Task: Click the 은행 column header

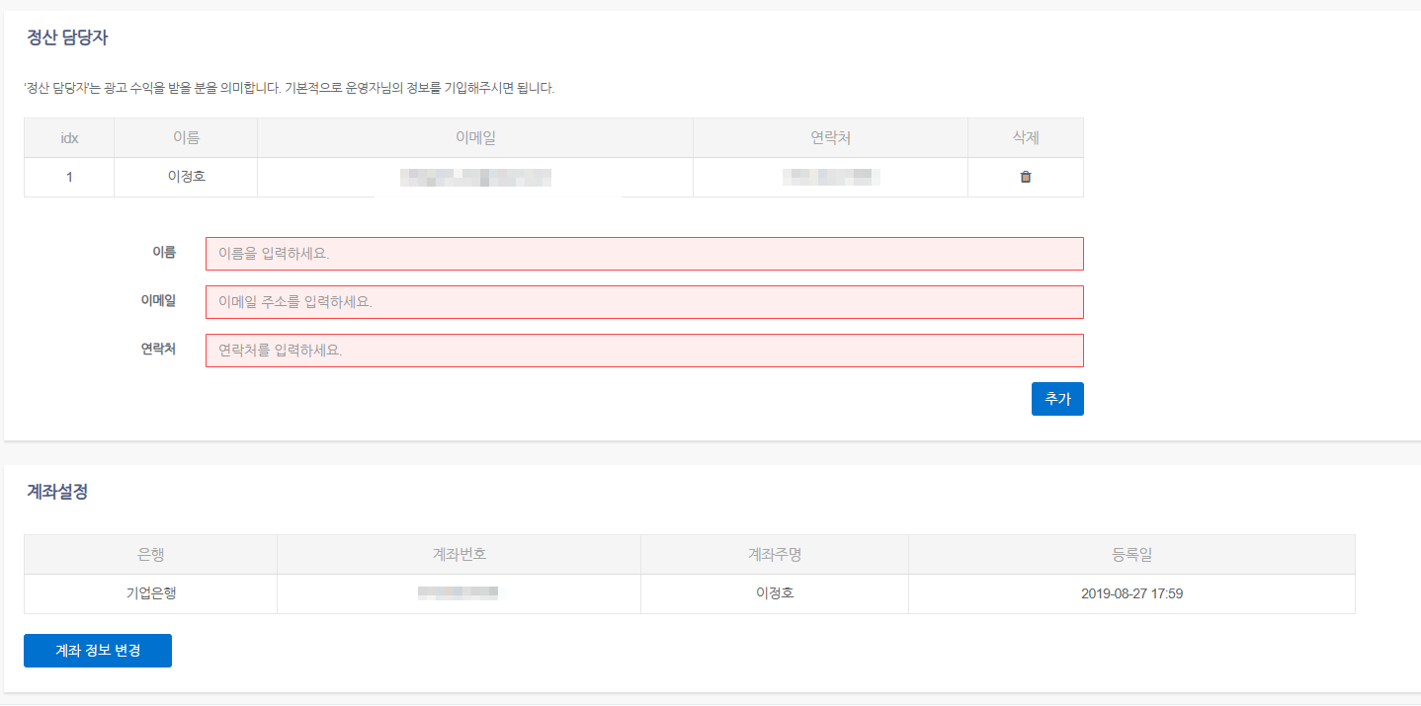Action: 151,554
